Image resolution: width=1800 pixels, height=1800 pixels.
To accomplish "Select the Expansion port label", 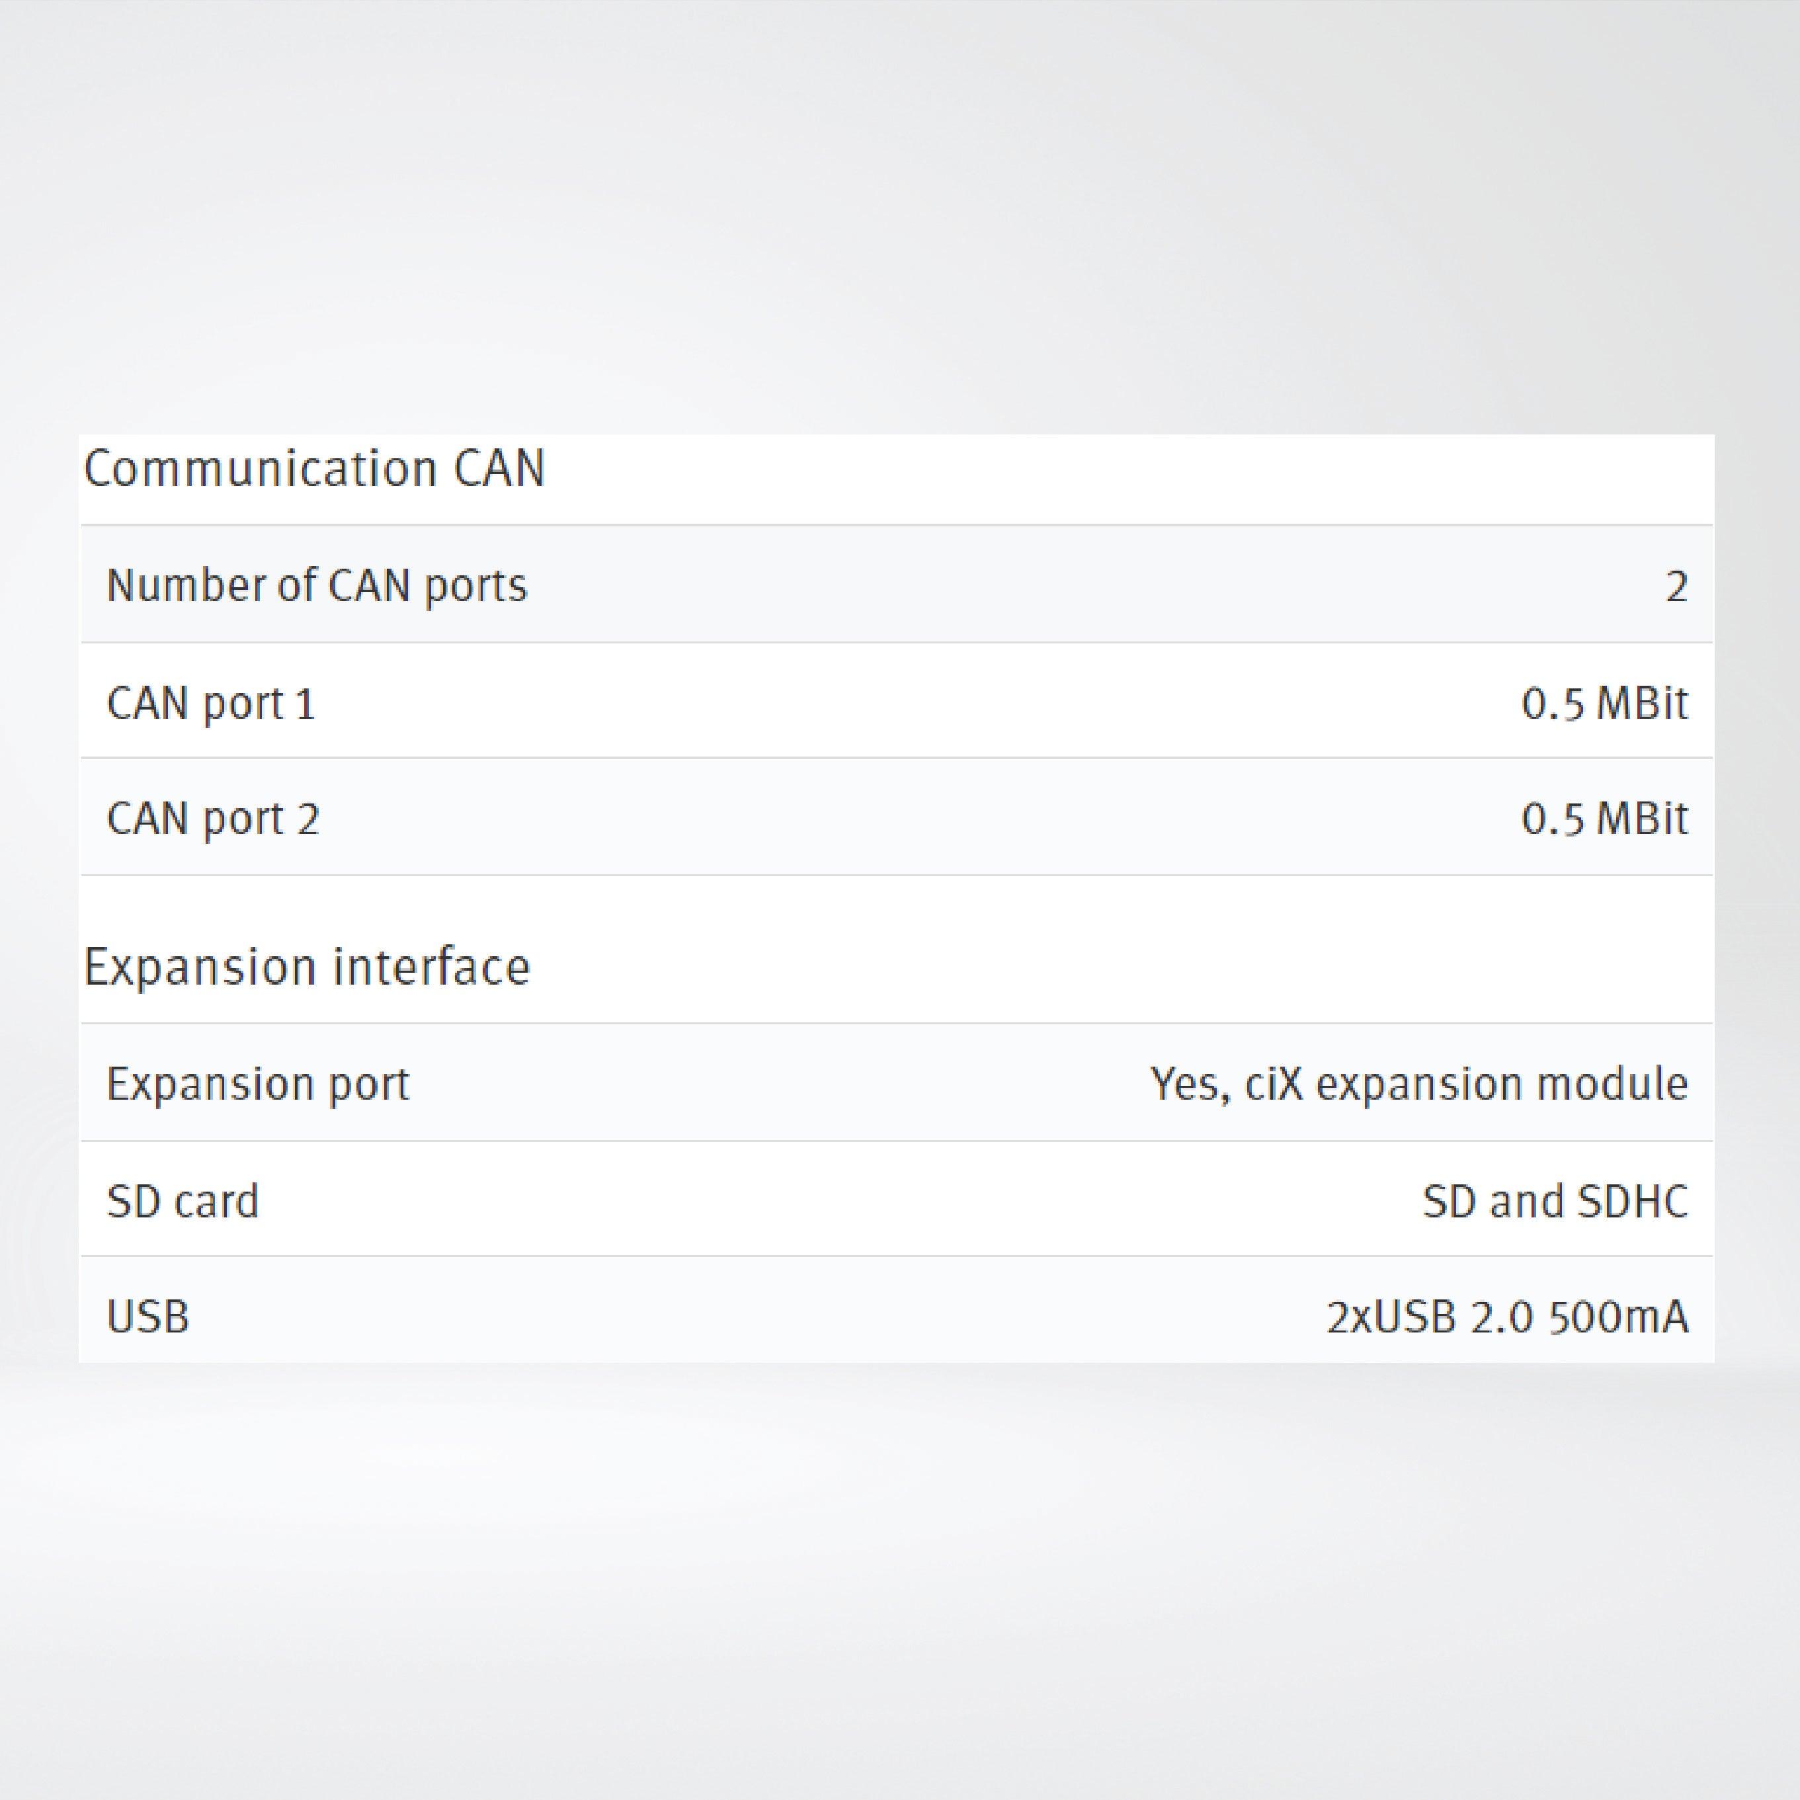I will pos(258,1084).
